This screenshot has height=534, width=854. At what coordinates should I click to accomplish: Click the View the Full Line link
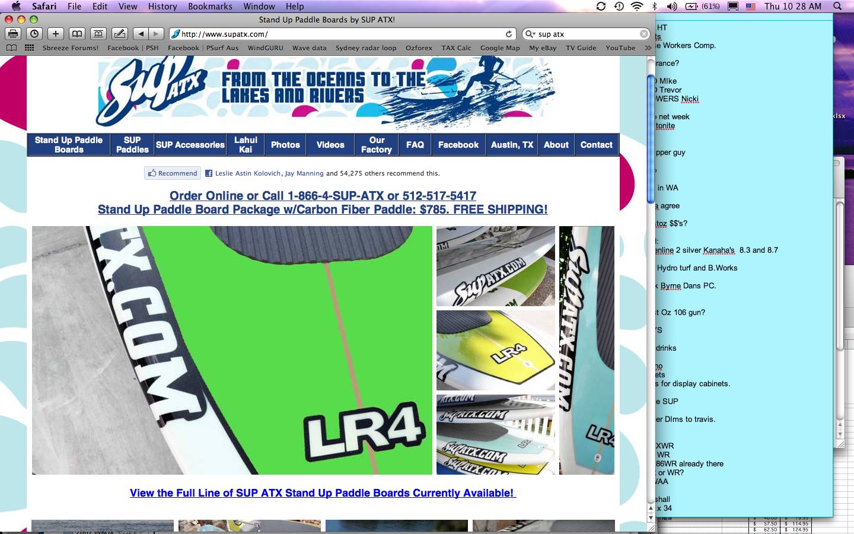[323, 493]
